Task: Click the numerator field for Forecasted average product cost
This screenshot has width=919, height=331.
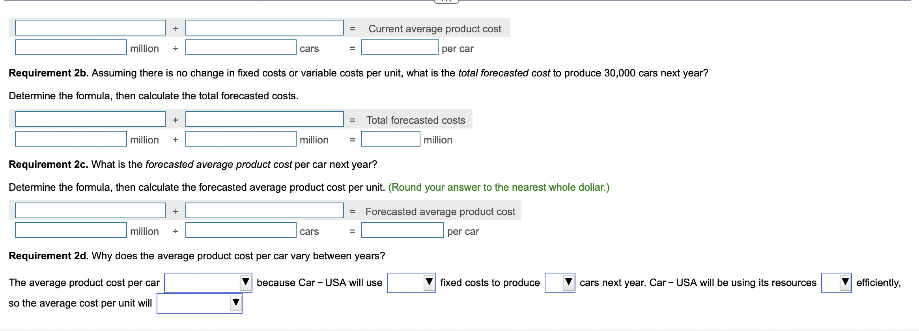Action: (90, 211)
